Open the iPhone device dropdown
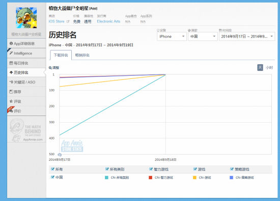This screenshot has height=201, width=280. tap(172, 37)
